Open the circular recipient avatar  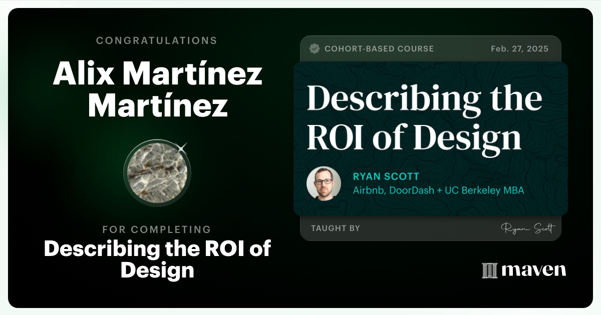click(157, 172)
